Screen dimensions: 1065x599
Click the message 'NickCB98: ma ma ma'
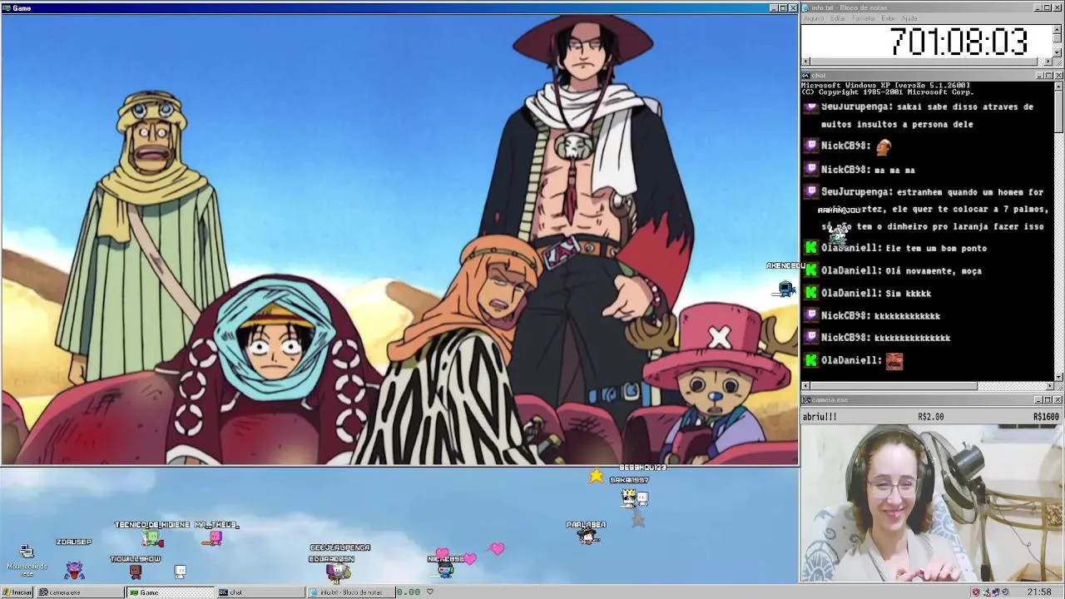868,170
